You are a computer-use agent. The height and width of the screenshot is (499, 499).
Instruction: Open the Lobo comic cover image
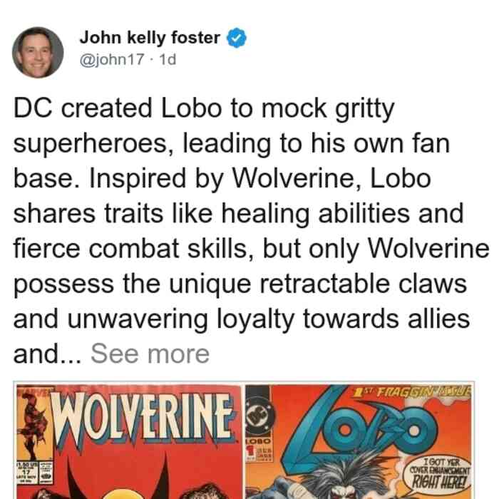coord(359,442)
